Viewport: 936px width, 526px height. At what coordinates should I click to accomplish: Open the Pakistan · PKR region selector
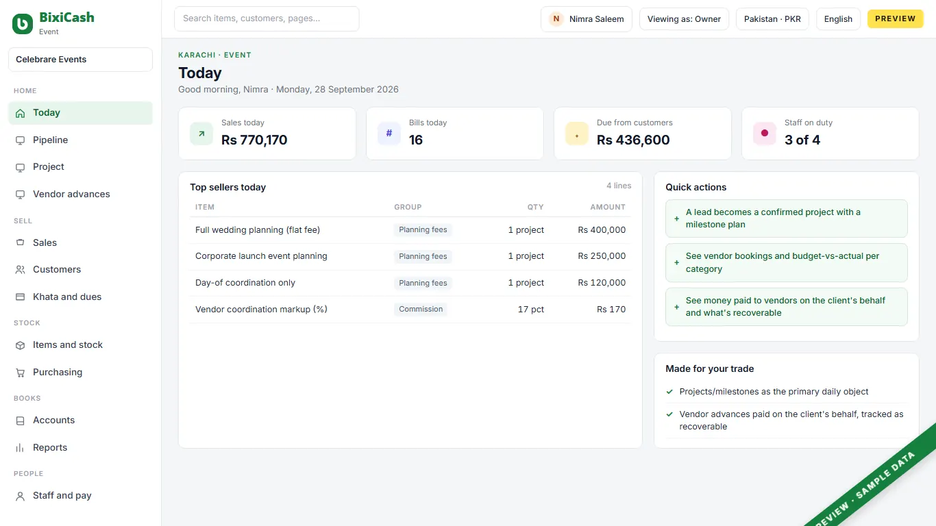(x=773, y=19)
